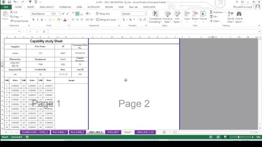Viewport: 262px width, 147px height.
Task: Open the Arial Narrow font name dropdown
Action: (51, 13)
